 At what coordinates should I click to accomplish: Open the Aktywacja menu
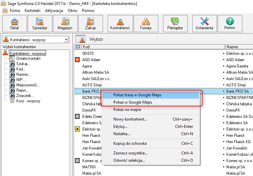point(54,11)
